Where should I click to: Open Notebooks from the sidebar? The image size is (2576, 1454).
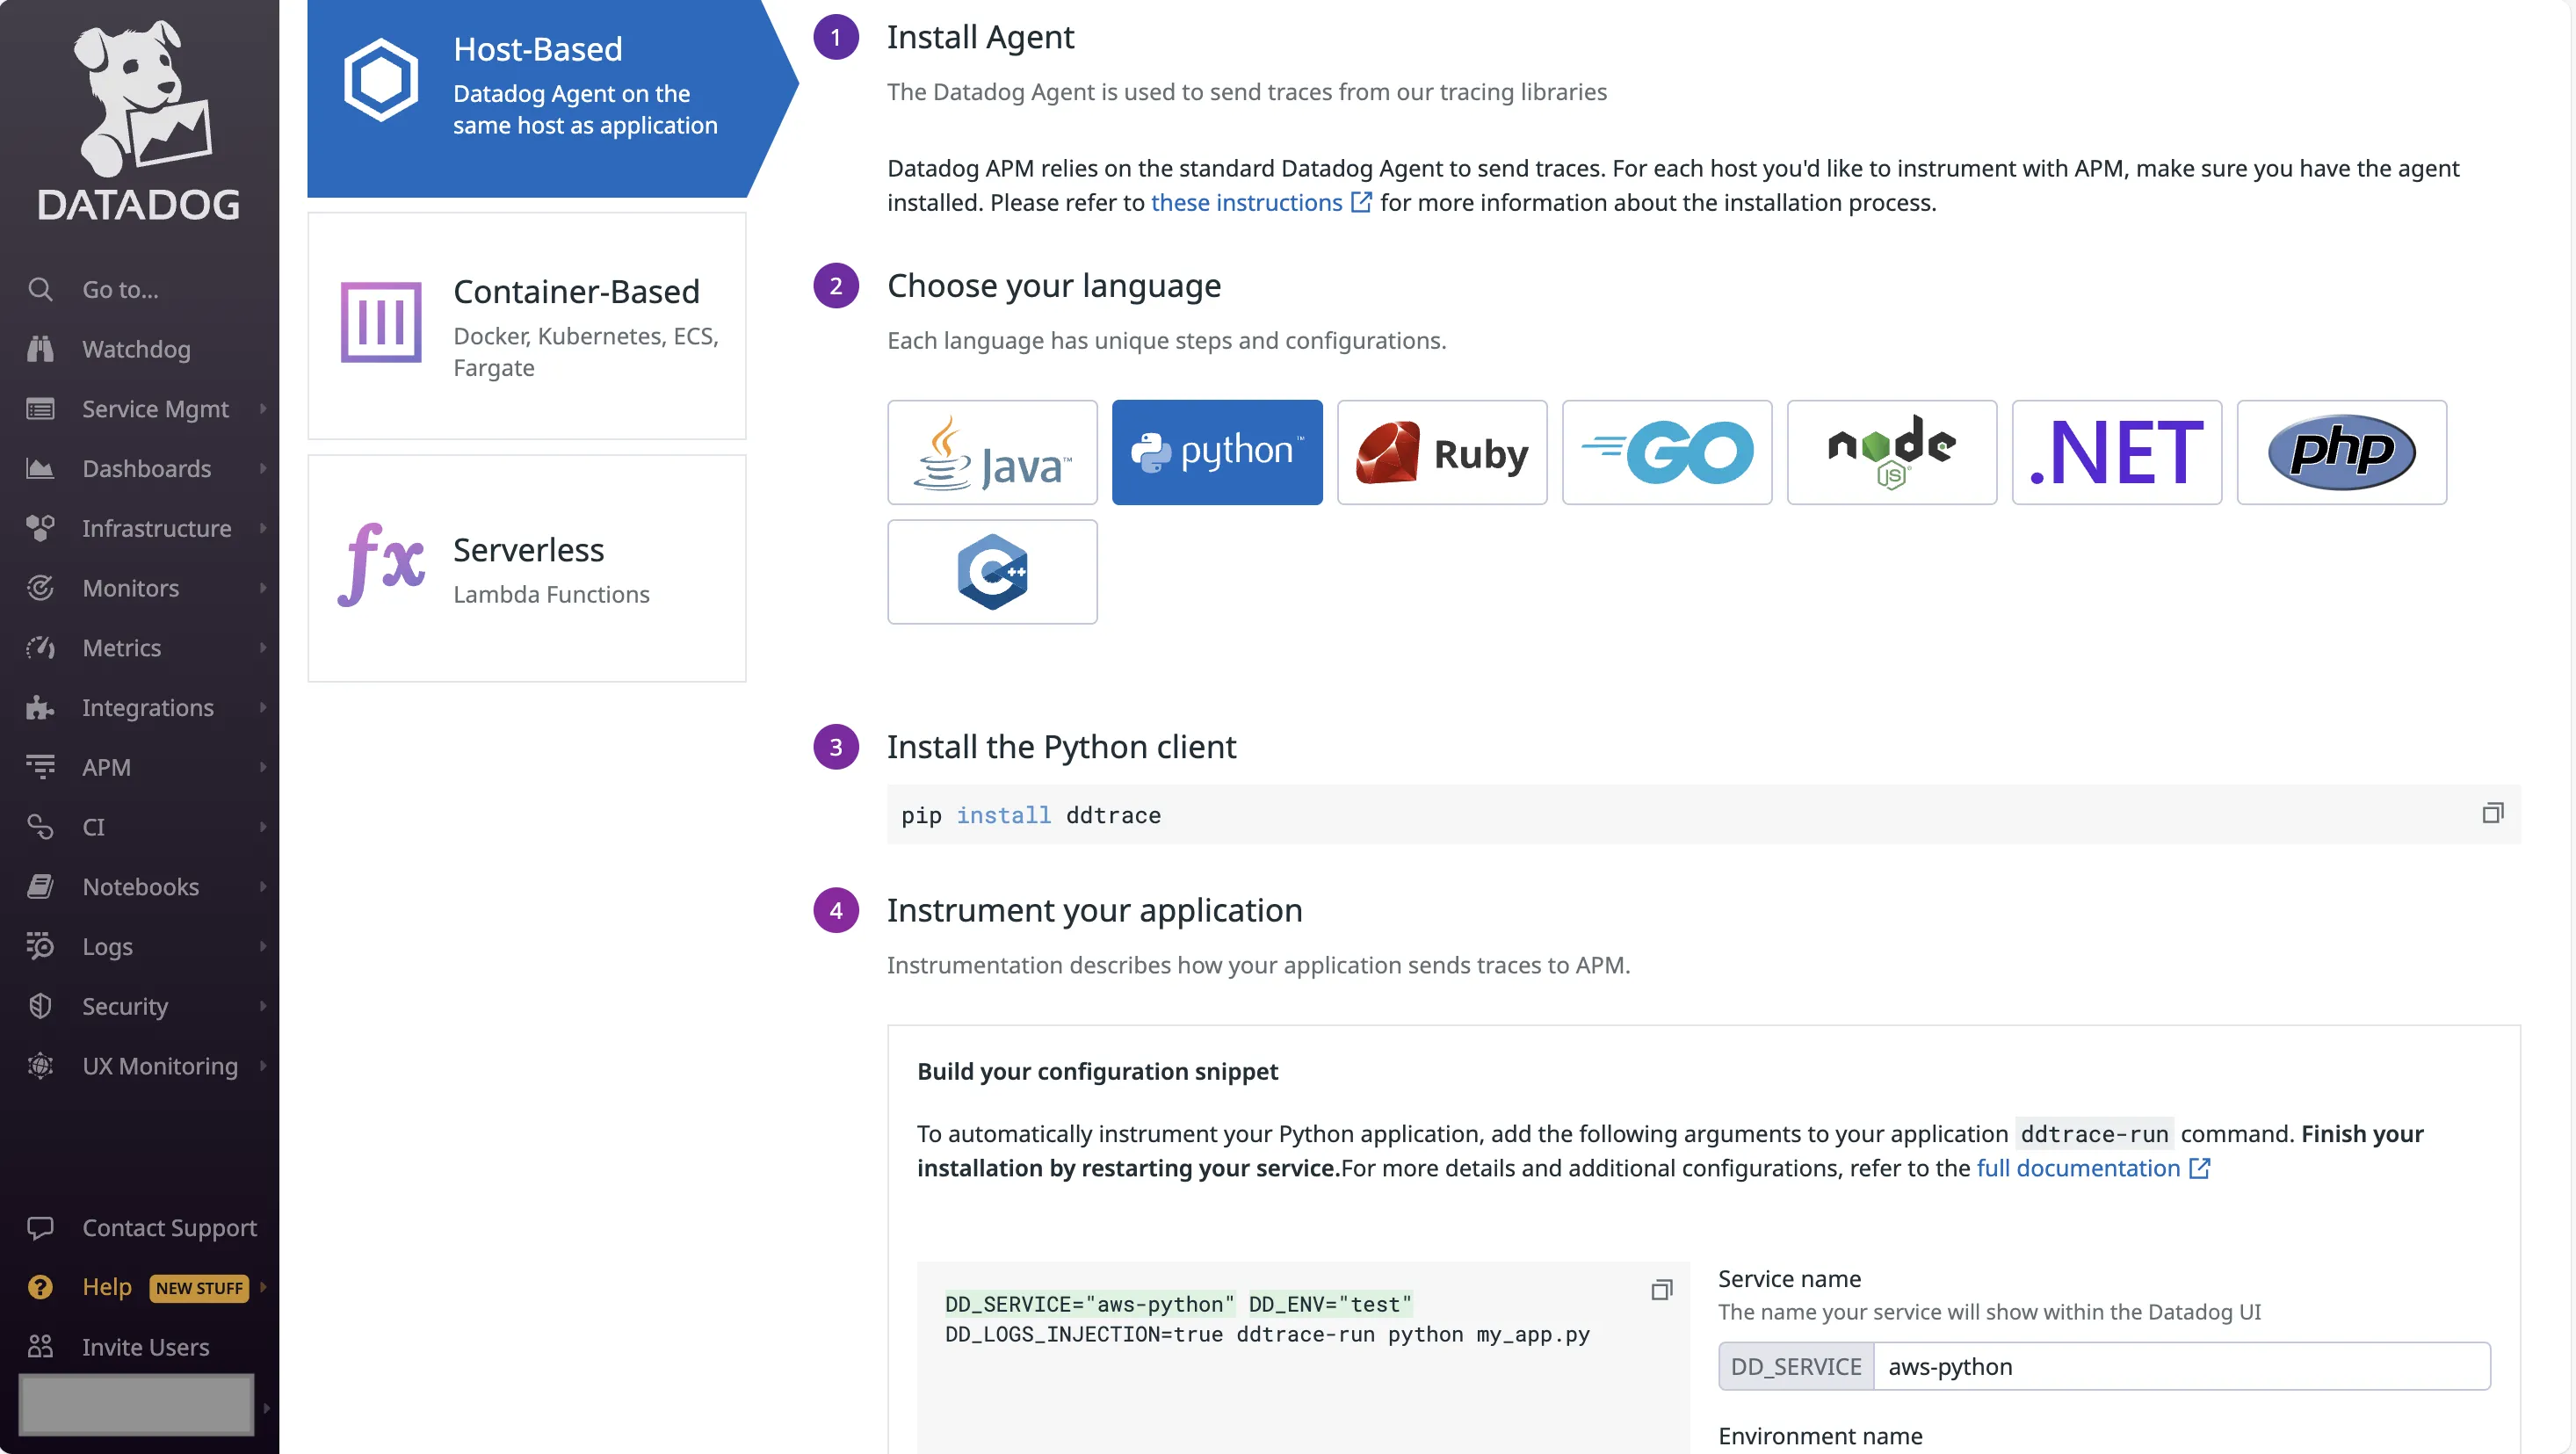tap(139, 887)
